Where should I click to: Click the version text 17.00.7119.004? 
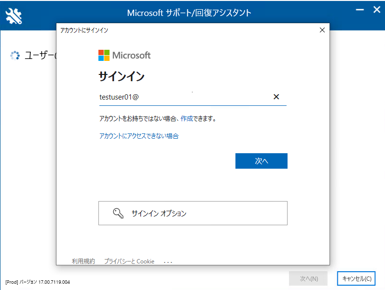54,282
